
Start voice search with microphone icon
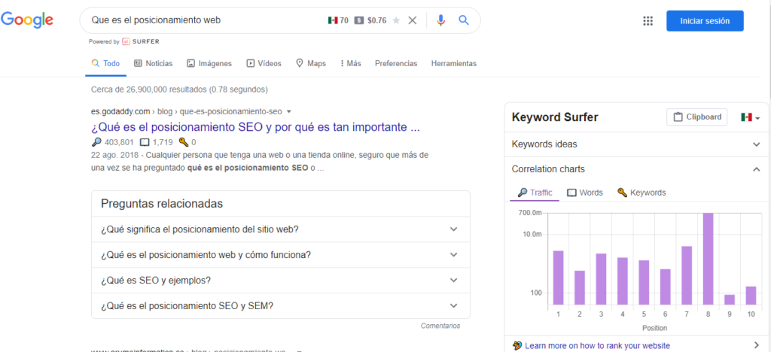pyautogui.click(x=440, y=20)
